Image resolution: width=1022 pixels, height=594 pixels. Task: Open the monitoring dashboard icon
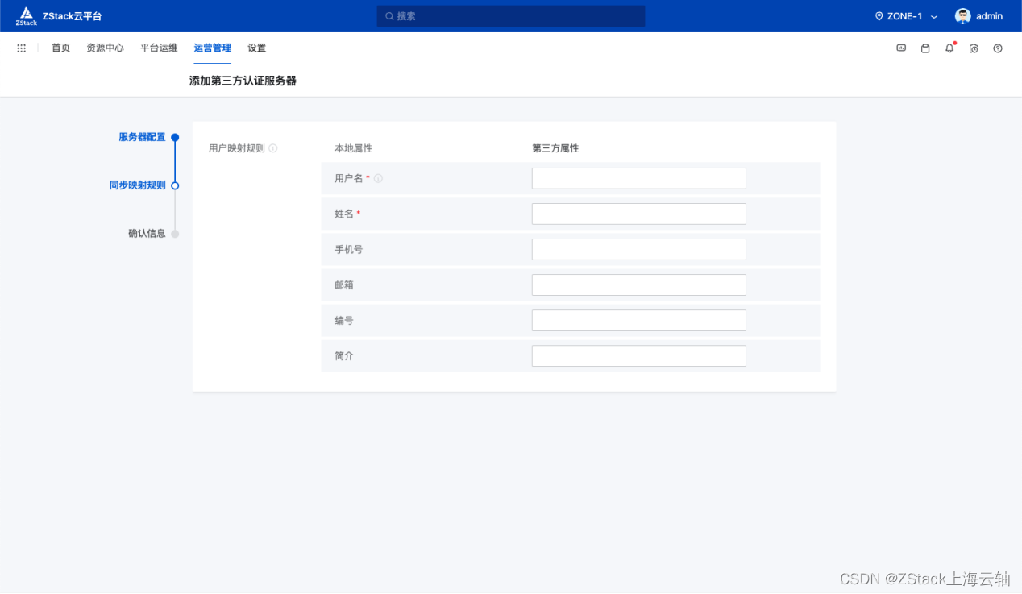900,48
